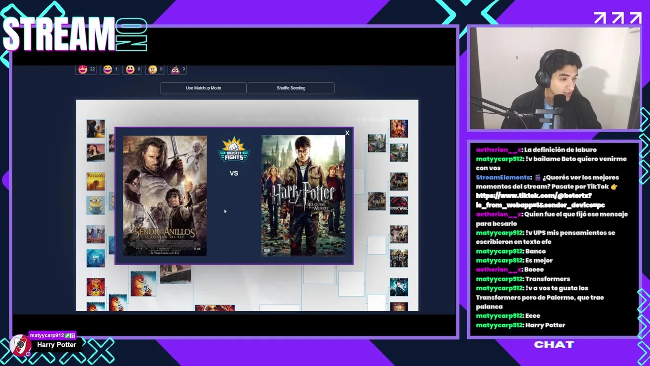The height and width of the screenshot is (366, 650).
Task: Select the blue Harry Potter Sorcerer's Stone thumbnail
Action: (x=399, y=288)
